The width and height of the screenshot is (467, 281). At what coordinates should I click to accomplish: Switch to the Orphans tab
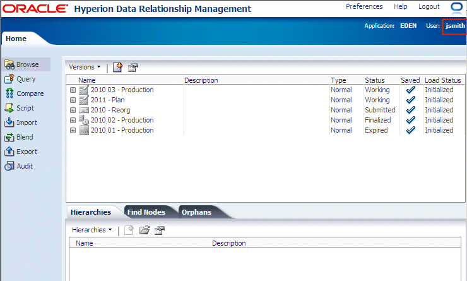click(x=196, y=212)
